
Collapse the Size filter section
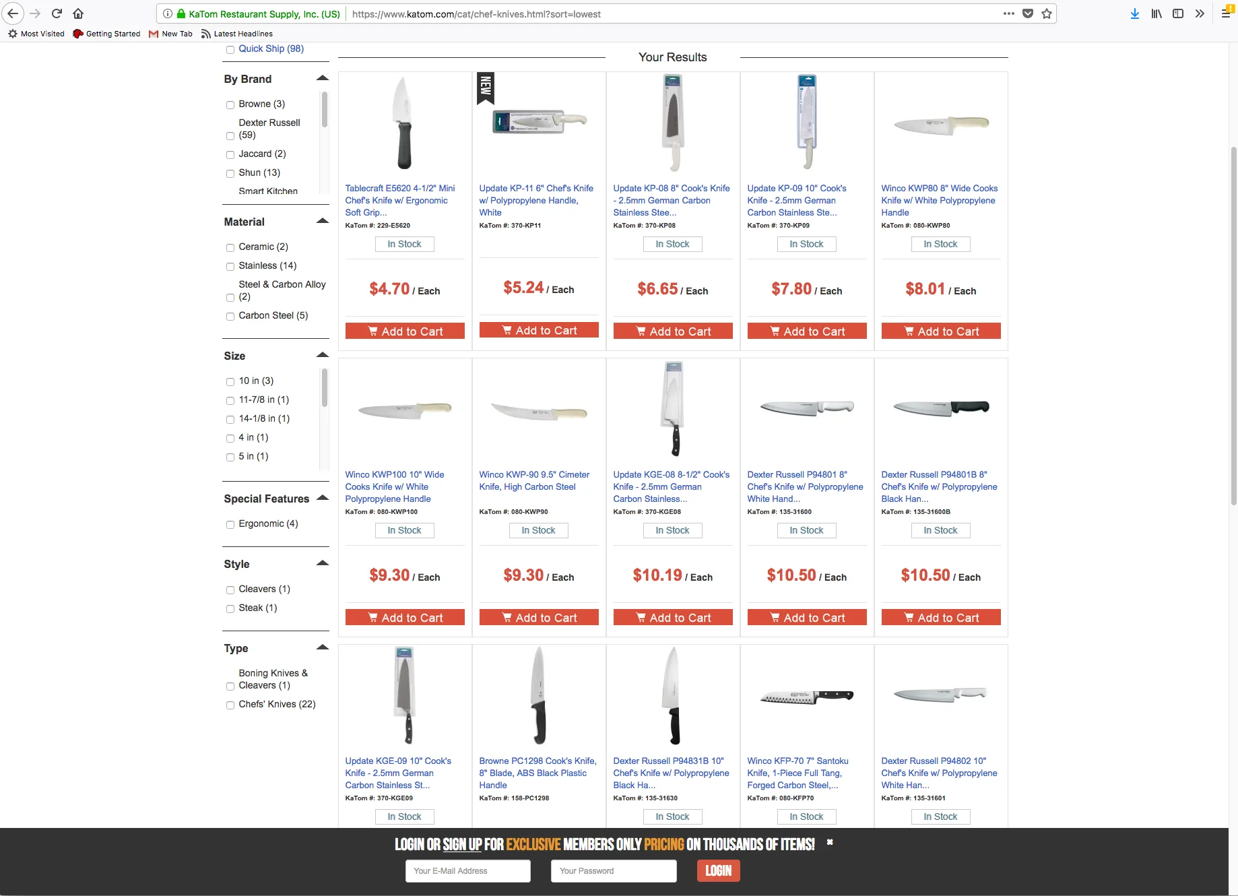pos(323,355)
